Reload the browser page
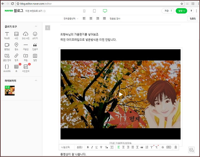Viewport: 200px width, 157px height. 12,4
